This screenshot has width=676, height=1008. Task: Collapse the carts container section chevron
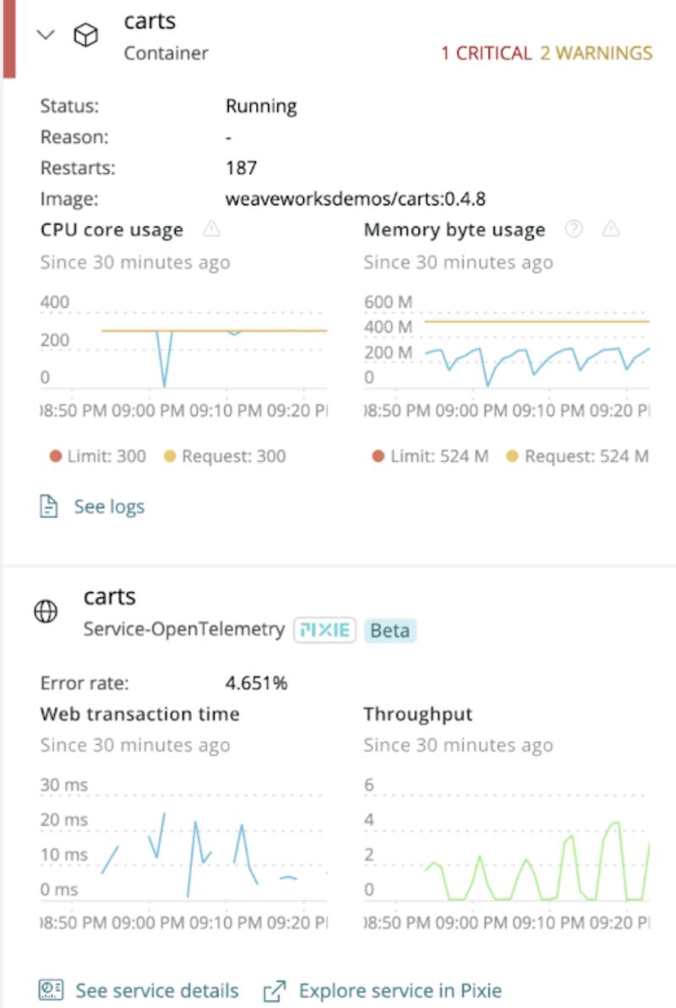(x=46, y=35)
